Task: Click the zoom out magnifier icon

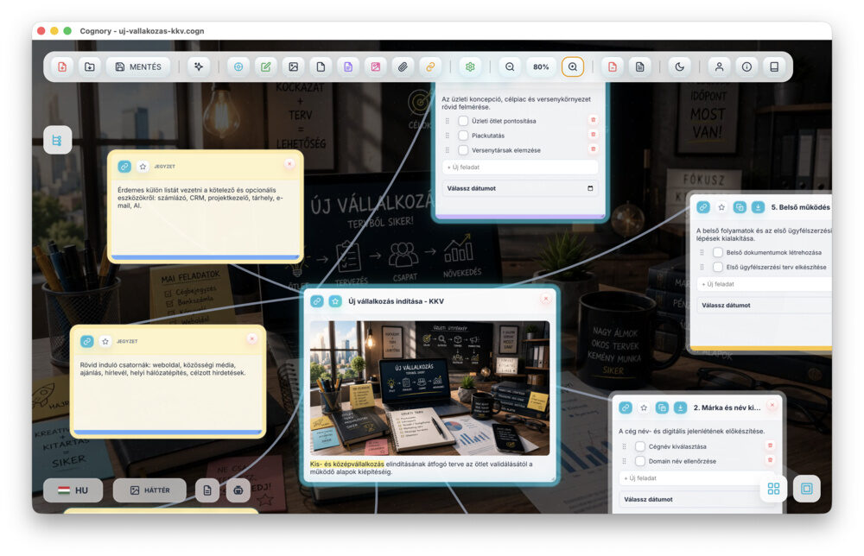Action: pos(510,66)
